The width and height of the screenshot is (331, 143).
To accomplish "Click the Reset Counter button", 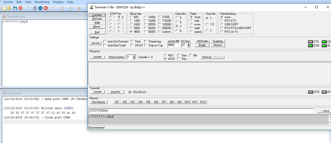I will tap(116, 57).
